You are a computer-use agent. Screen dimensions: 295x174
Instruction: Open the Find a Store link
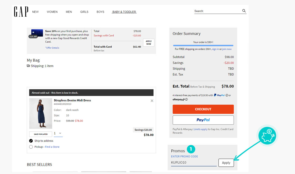(52, 147)
